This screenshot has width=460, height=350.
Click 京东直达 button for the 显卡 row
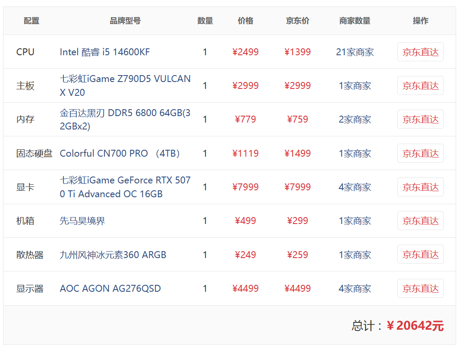tap(420, 187)
